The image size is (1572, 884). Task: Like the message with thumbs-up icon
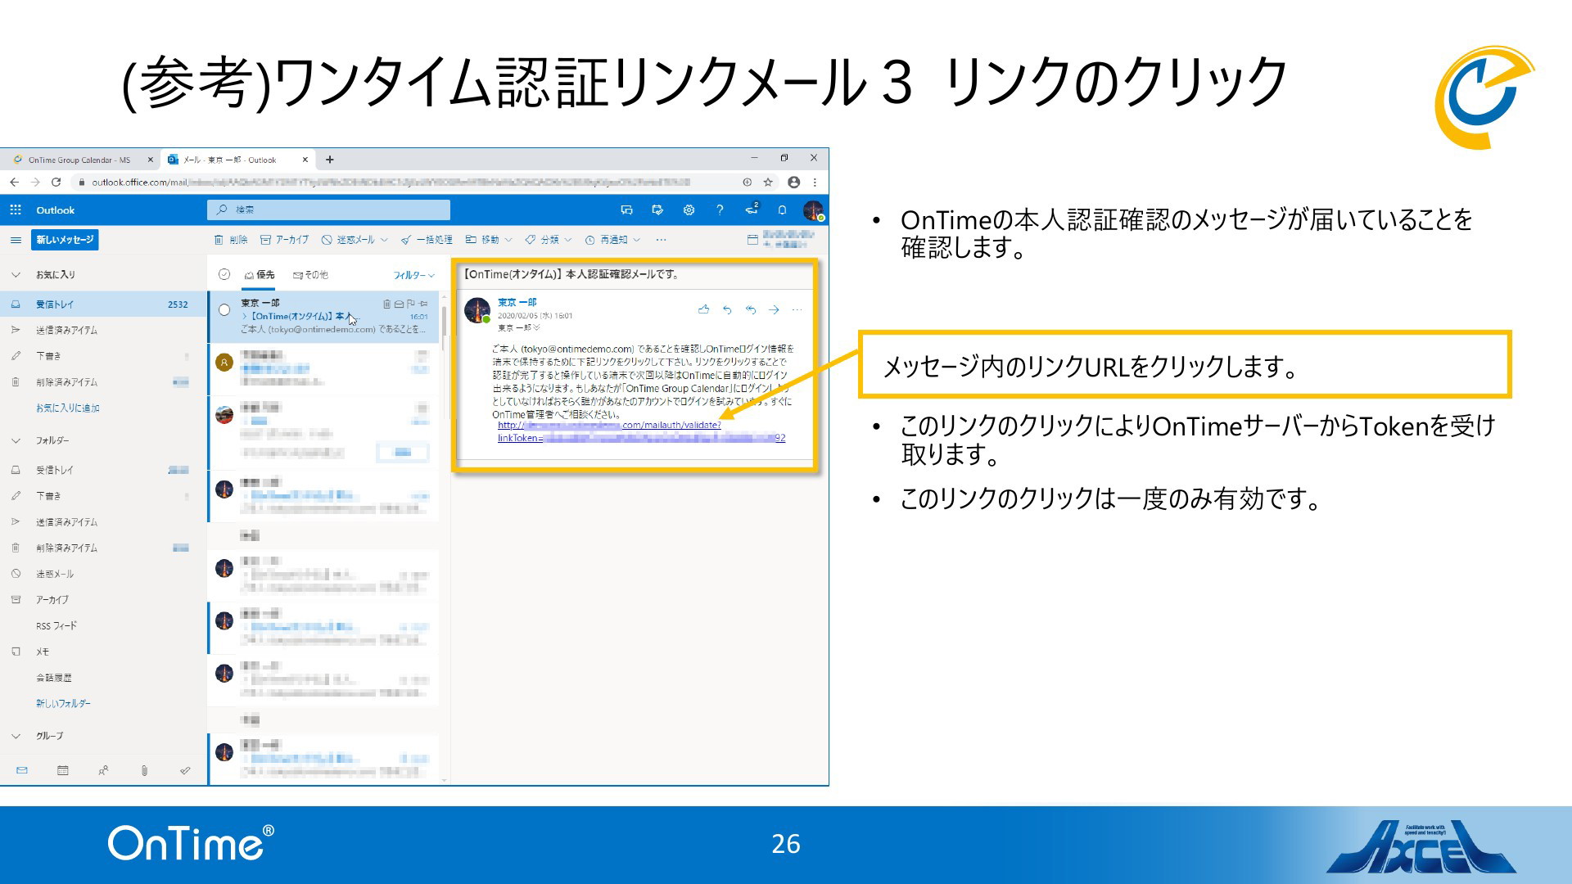(x=703, y=309)
